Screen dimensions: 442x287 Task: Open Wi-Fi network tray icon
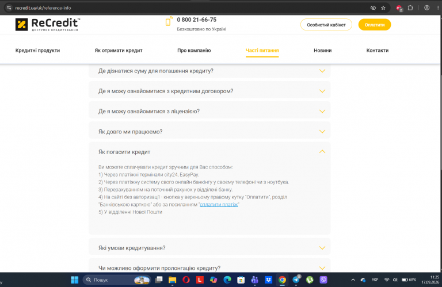[387, 280]
